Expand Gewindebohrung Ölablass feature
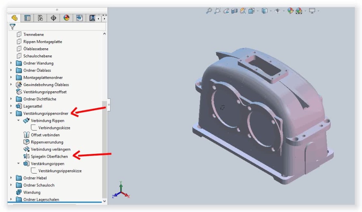The width and height of the screenshot is (362, 212). 11,84
